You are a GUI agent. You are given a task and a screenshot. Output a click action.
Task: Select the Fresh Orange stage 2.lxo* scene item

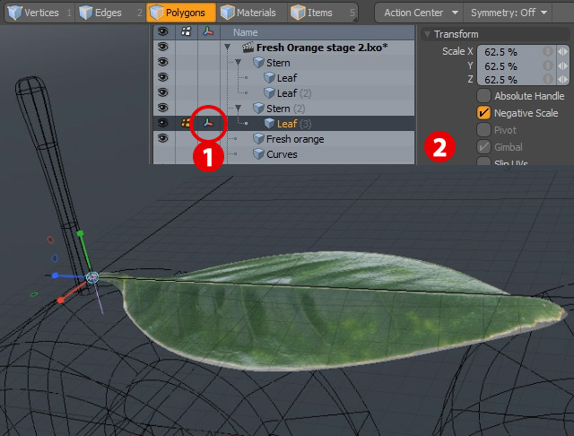coord(322,48)
